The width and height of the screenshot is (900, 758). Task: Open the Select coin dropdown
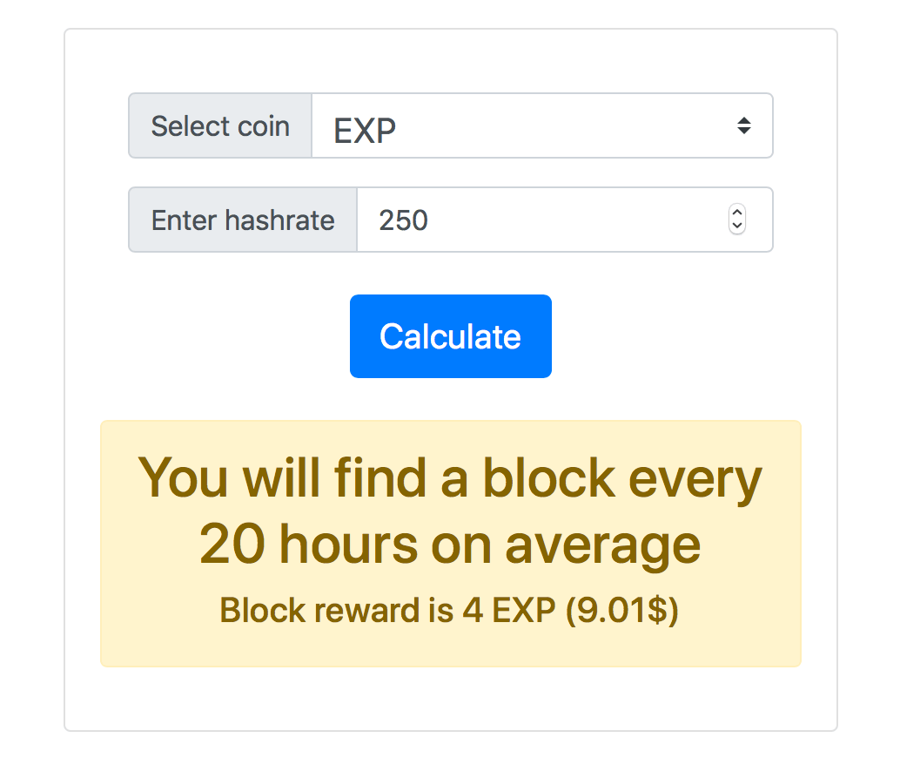(x=541, y=126)
